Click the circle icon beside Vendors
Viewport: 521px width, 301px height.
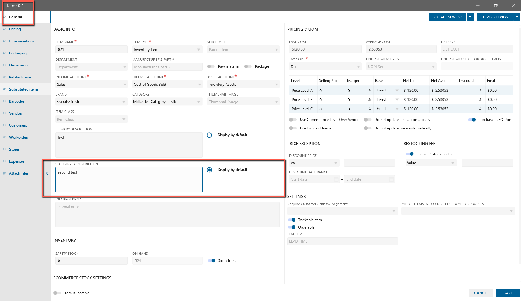point(4,113)
